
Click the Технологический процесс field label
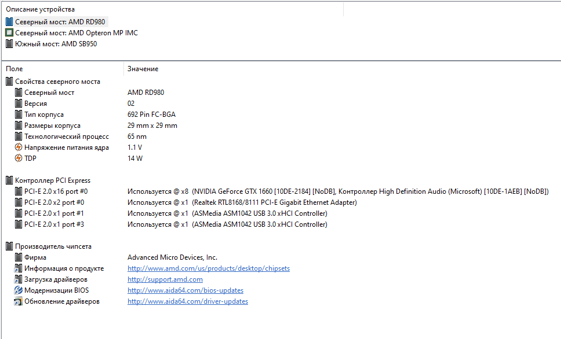pyautogui.click(x=67, y=137)
